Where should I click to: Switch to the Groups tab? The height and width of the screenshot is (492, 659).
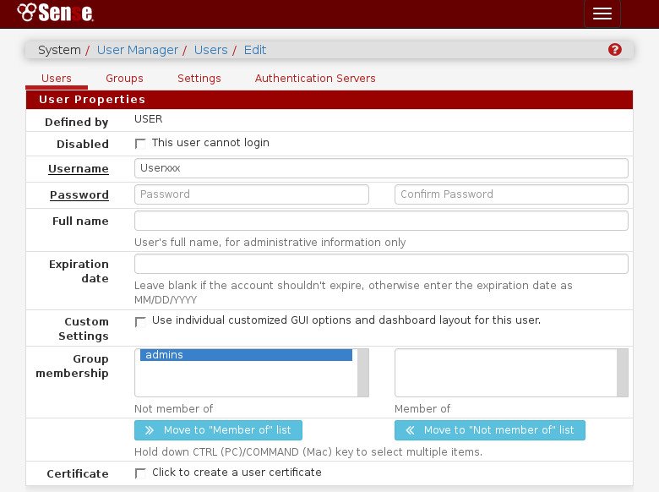124,79
